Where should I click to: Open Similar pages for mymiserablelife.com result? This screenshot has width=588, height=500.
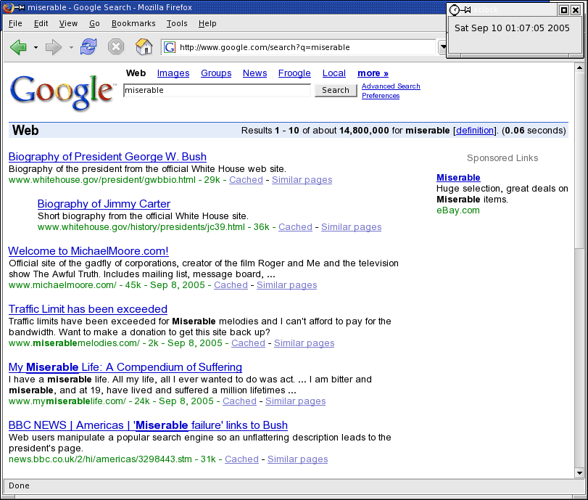coord(295,401)
